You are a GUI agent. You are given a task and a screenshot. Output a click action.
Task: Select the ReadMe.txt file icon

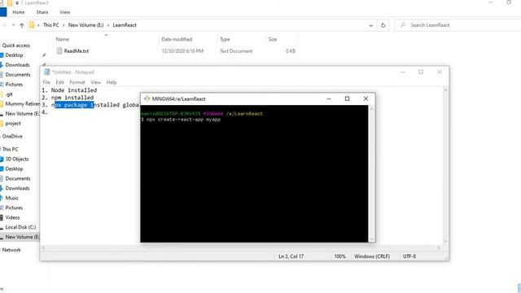pos(59,50)
